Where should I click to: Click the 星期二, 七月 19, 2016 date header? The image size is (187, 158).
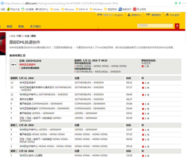[22, 151]
